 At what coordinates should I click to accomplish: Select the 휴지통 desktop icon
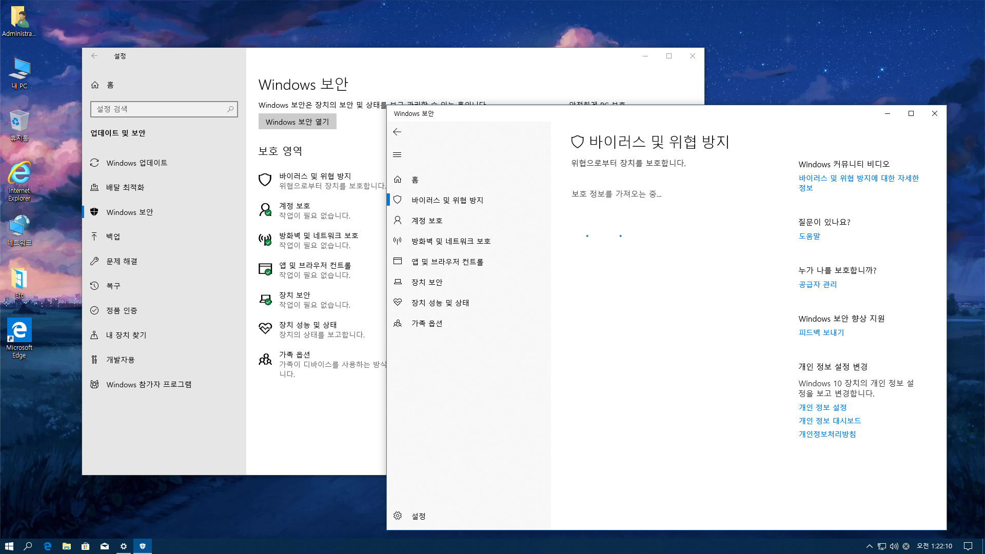pyautogui.click(x=19, y=126)
